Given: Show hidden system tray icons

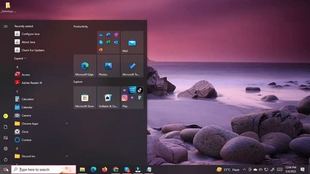Looking at the screenshot, I should [244, 170].
